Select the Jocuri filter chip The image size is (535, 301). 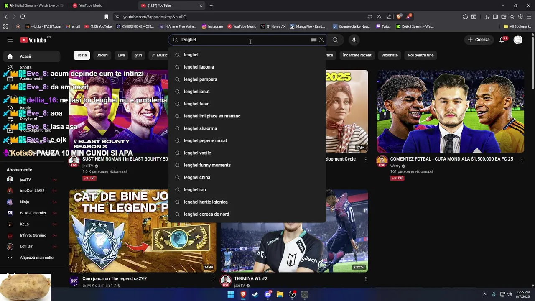tap(102, 55)
